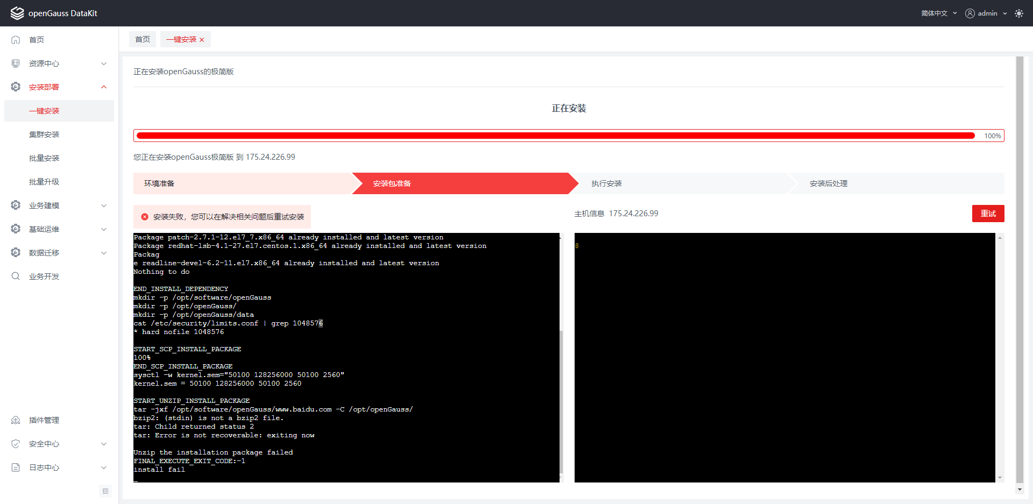Click the 数据迁移 sidebar icon
The width and height of the screenshot is (1033, 504).
[x=16, y=253]
